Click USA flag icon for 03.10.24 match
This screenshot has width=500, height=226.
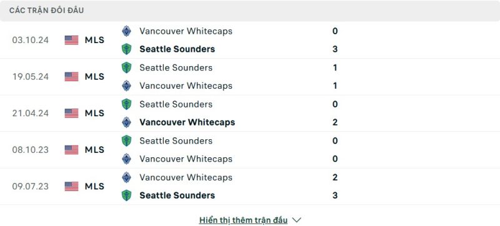[71, 40]
